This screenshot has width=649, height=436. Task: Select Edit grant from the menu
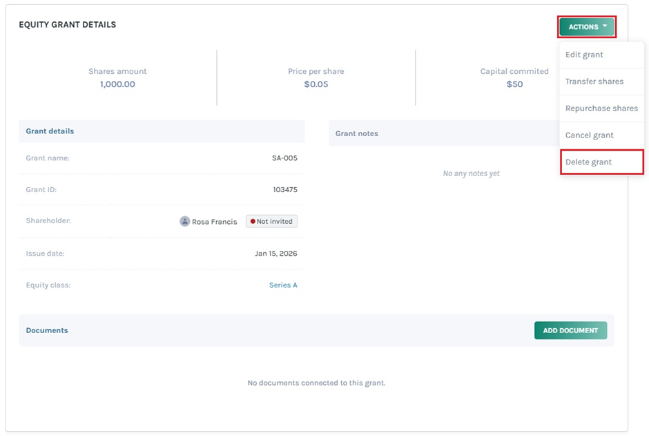point(584,55)
